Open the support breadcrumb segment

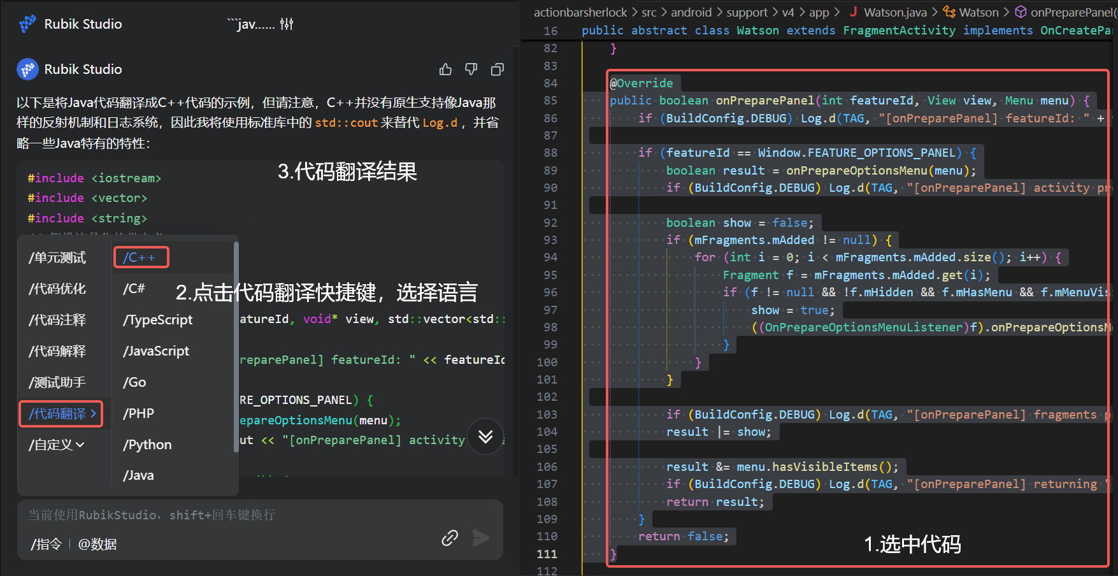click(x=747, y=12)
